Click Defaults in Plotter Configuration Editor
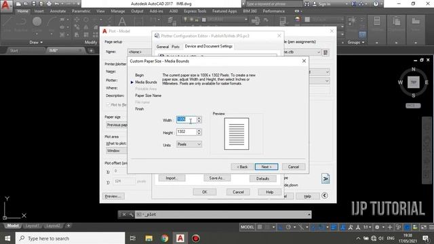The height and width of the screenshot is (244, 434). pyautogui.click(x=262, y=179)
